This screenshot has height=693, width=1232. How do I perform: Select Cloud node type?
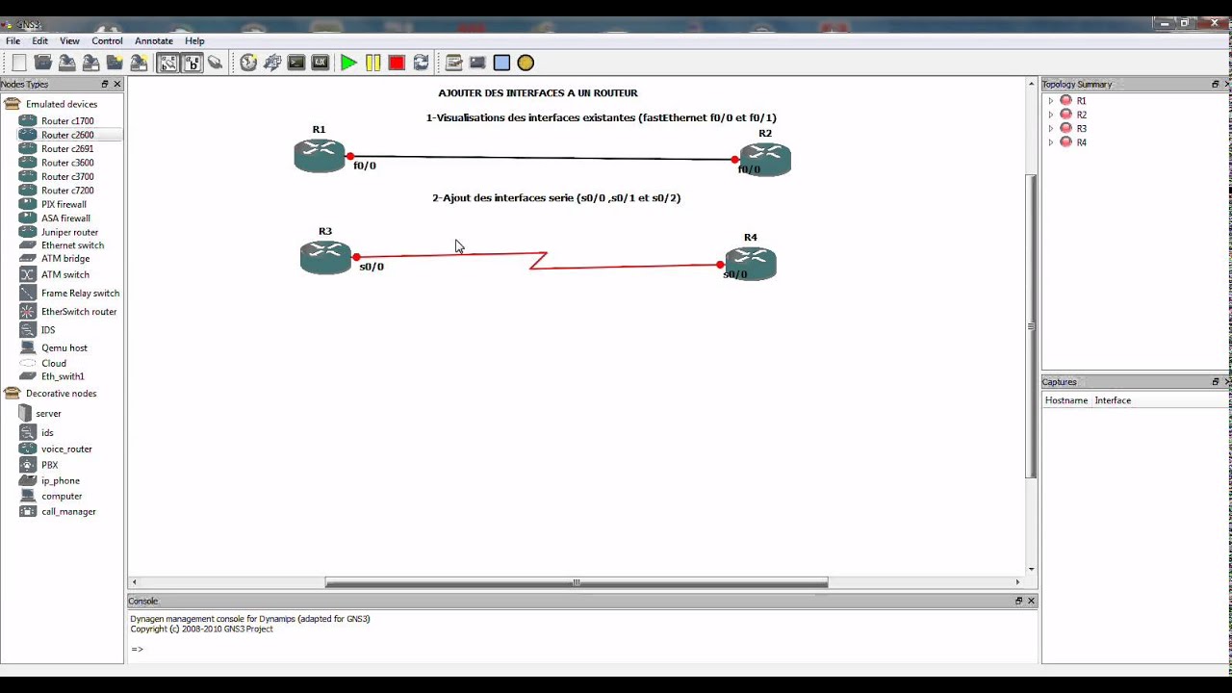pyautogui.click(x=54, y=364)
